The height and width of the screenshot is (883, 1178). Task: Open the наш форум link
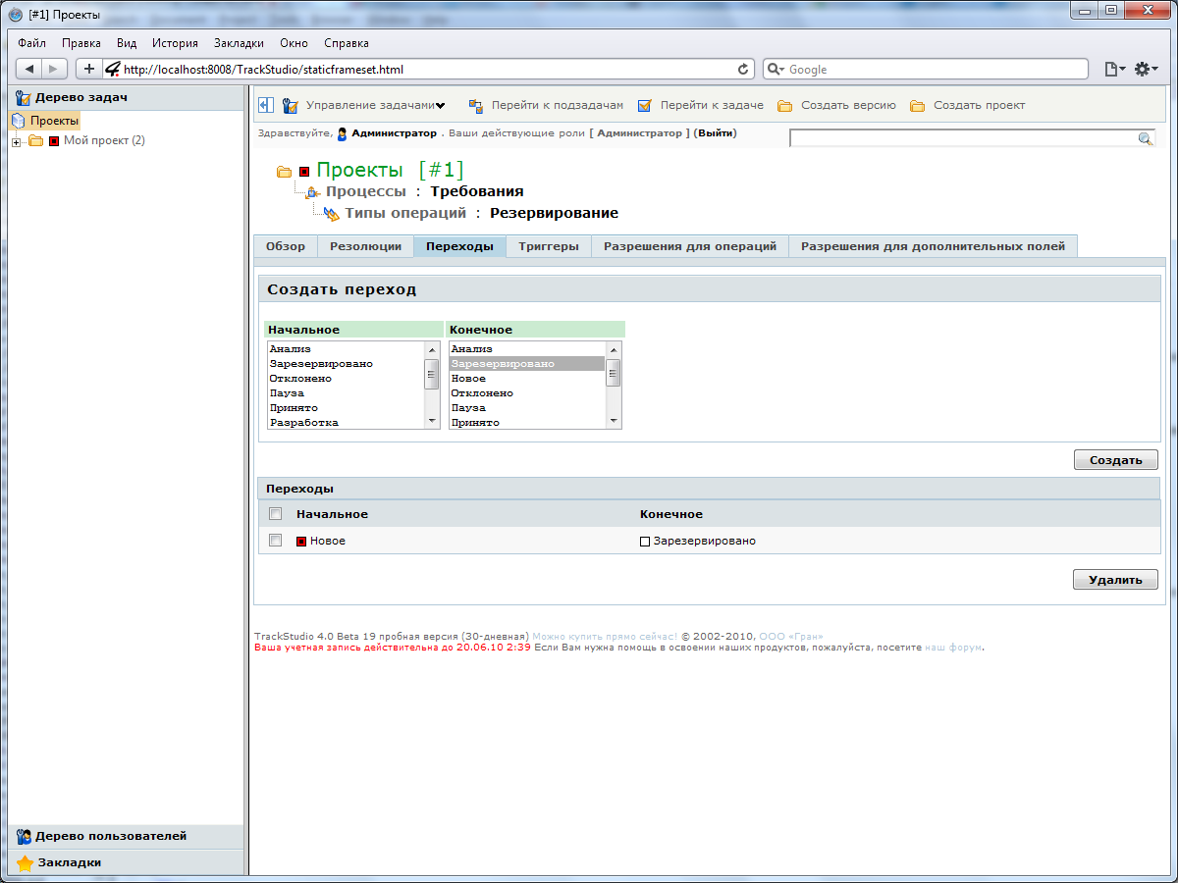pyautogui.click(x=953, y=648)
